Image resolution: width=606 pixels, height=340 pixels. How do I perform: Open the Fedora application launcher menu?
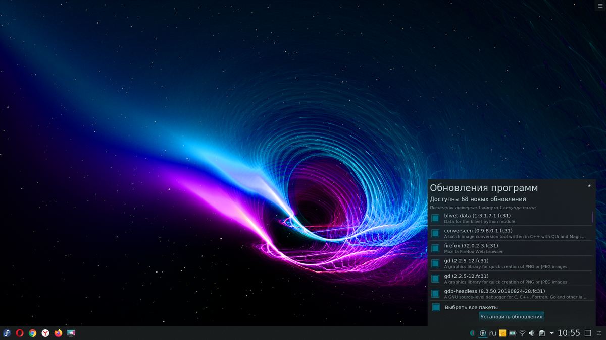tap(7, 333)
